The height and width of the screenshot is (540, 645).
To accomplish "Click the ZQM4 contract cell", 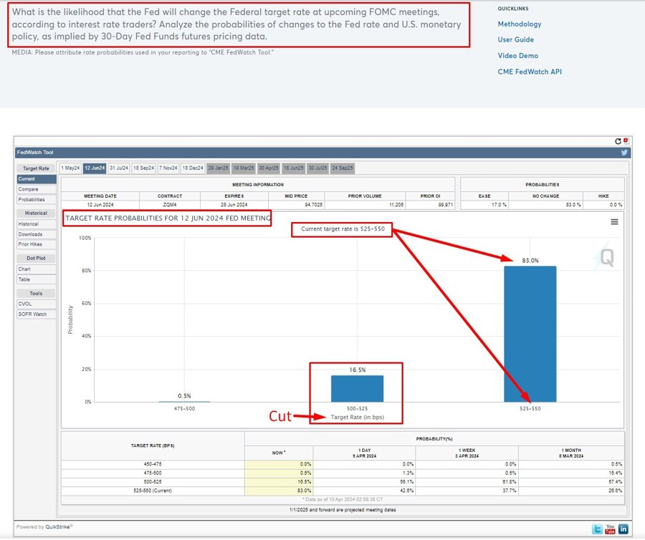I will [169, 205].
